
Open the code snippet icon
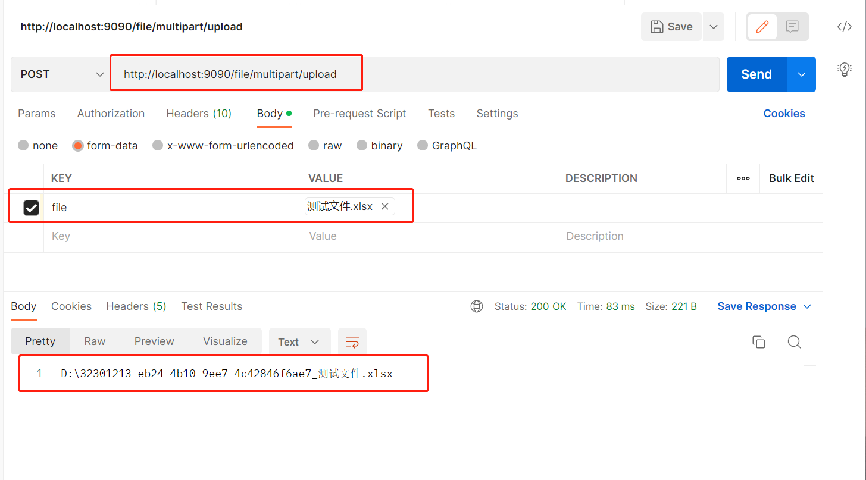coord(844,27)
